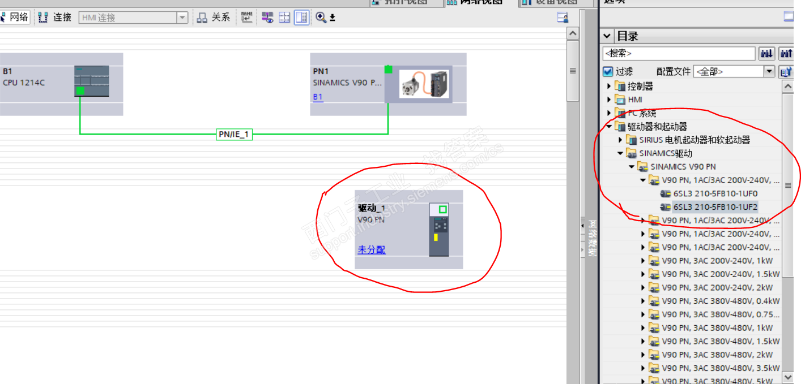Select catalog item 6SL3 210-5FB10-1UF2

pyautogui.click(x=715, y=207)
